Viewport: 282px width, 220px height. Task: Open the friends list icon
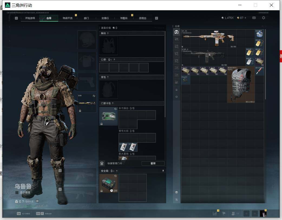(x=234, y=213)
